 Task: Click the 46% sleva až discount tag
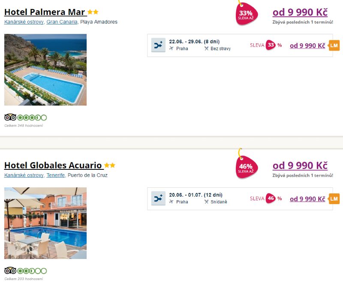(x=246, y=168)
